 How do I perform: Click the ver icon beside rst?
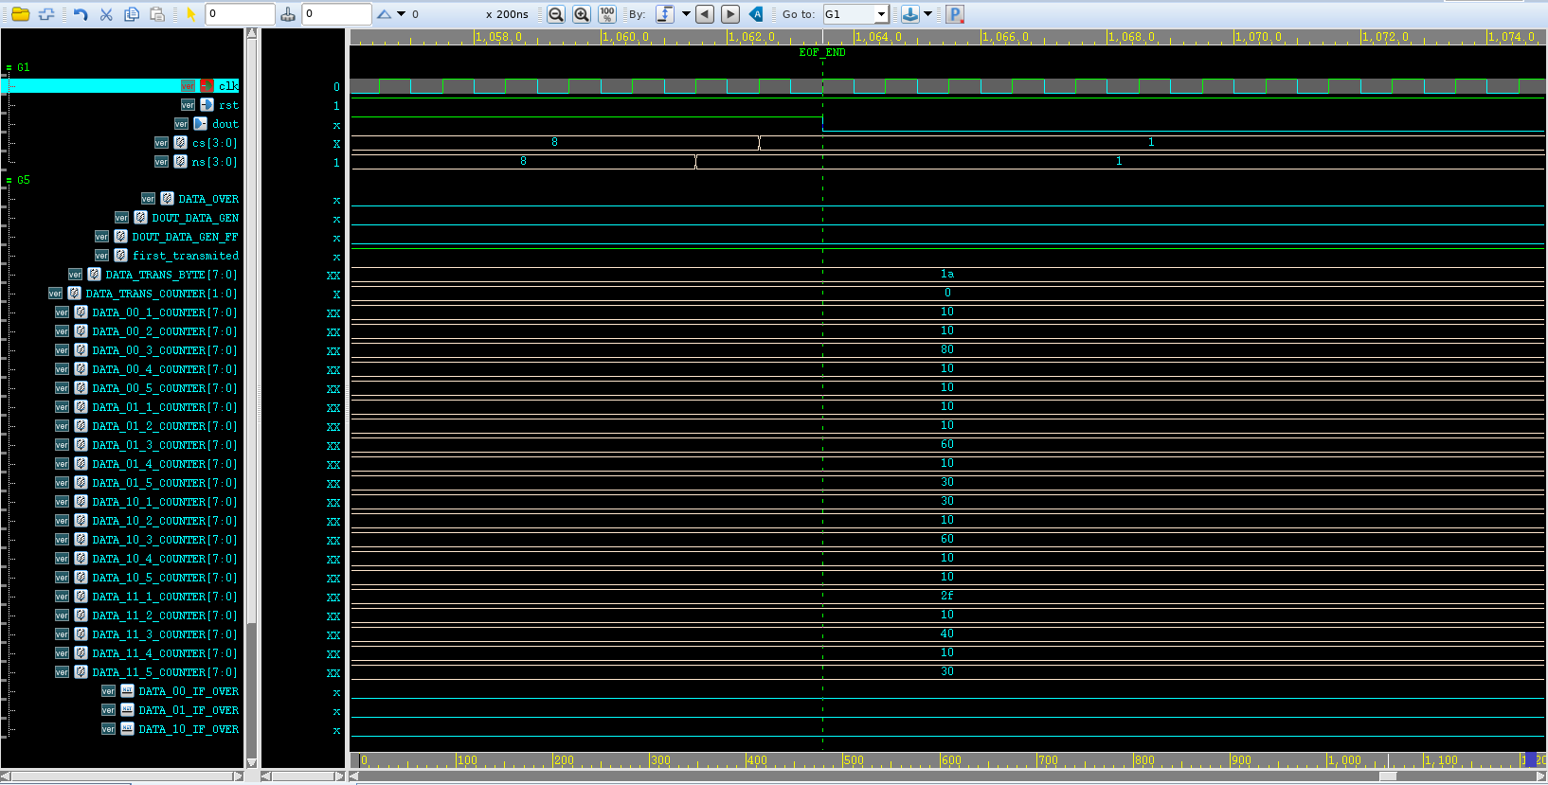pyautogui.click(x=188, y=105)
